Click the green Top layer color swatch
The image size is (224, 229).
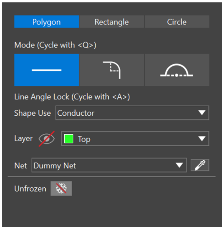point(69,139)
